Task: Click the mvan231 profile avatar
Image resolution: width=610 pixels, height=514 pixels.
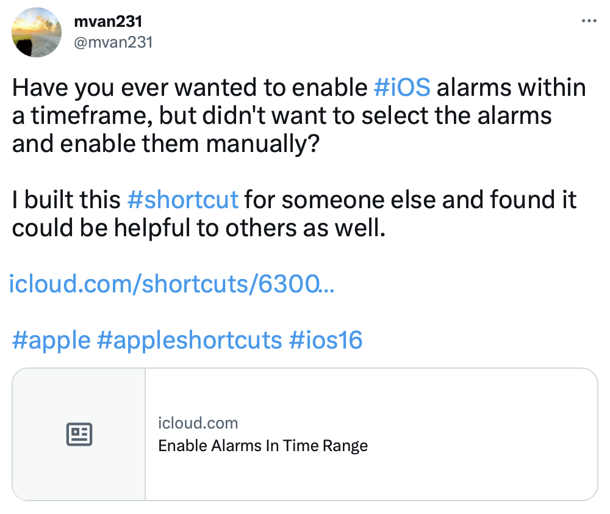Action: click(x=37, y=32)
